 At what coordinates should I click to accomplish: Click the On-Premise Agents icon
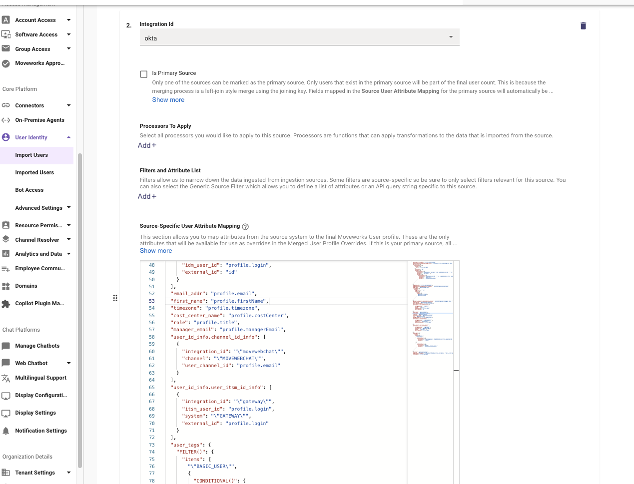coord(6,120)
